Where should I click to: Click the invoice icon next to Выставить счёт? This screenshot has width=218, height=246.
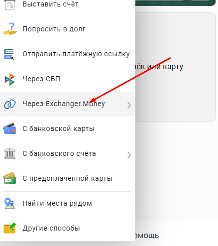pos(10,4)
